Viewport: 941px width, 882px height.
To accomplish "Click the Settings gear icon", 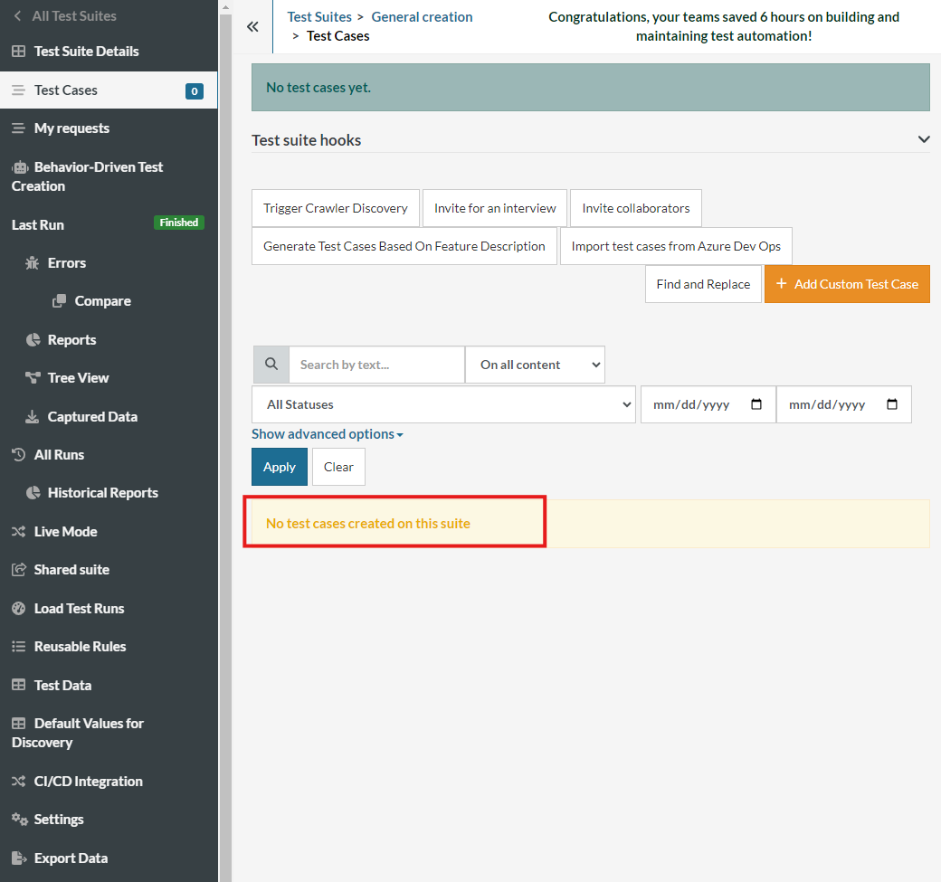I will point(18,819).
